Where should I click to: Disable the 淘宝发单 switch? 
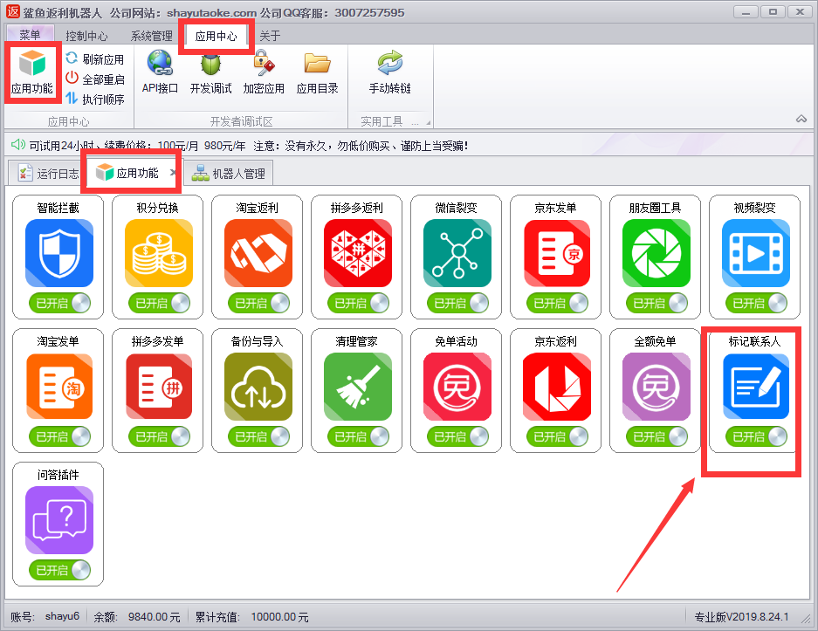[60, 436]
